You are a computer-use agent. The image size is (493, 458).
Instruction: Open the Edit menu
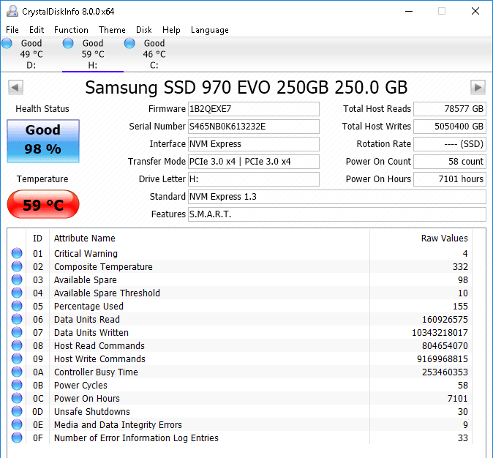37,30
